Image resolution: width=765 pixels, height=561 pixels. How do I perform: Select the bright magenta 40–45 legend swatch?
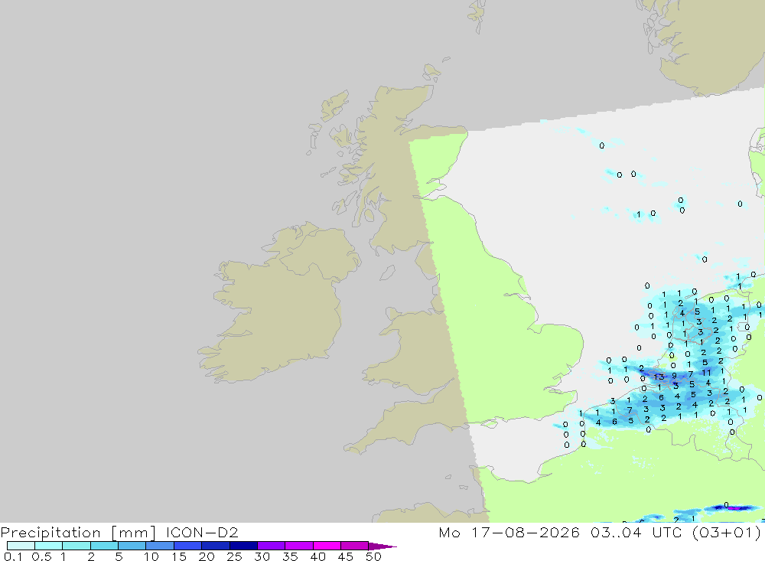pyautogui.click(x=327, y=546)
